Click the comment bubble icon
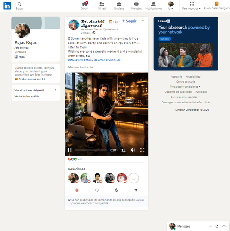The height and width of the screenshot is (231, 230). pos(97,190)
